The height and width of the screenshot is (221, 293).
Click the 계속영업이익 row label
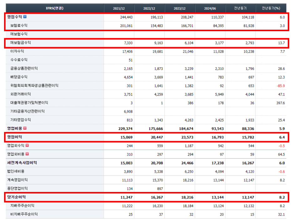18,179
